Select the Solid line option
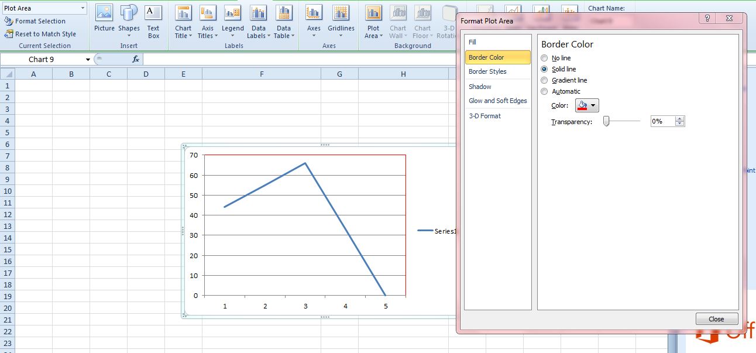Screen dimensions: 756x353 544,69
